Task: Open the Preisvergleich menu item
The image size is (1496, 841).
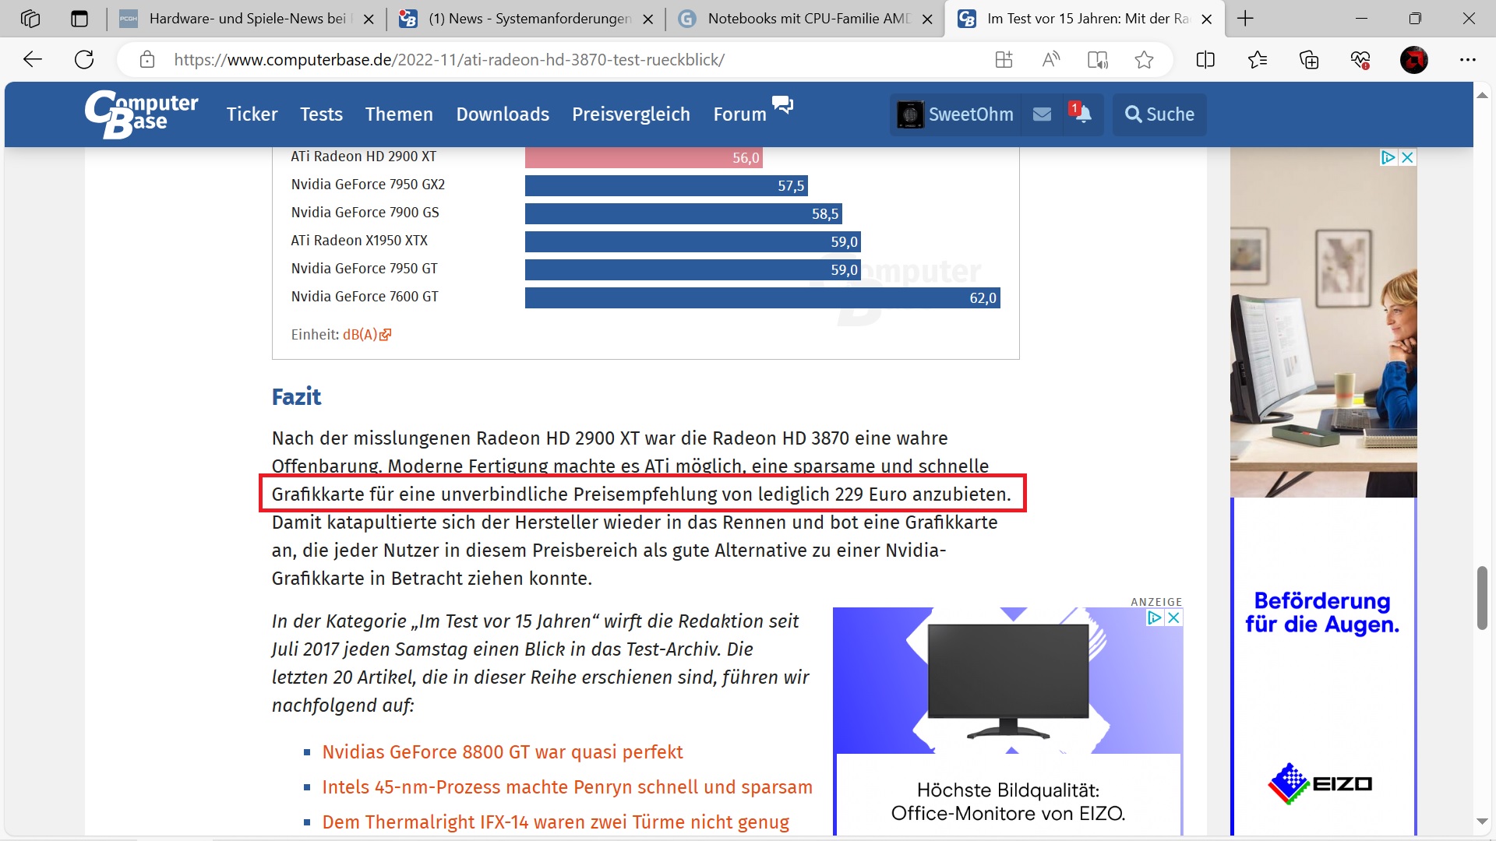Action: pos(630,114)
